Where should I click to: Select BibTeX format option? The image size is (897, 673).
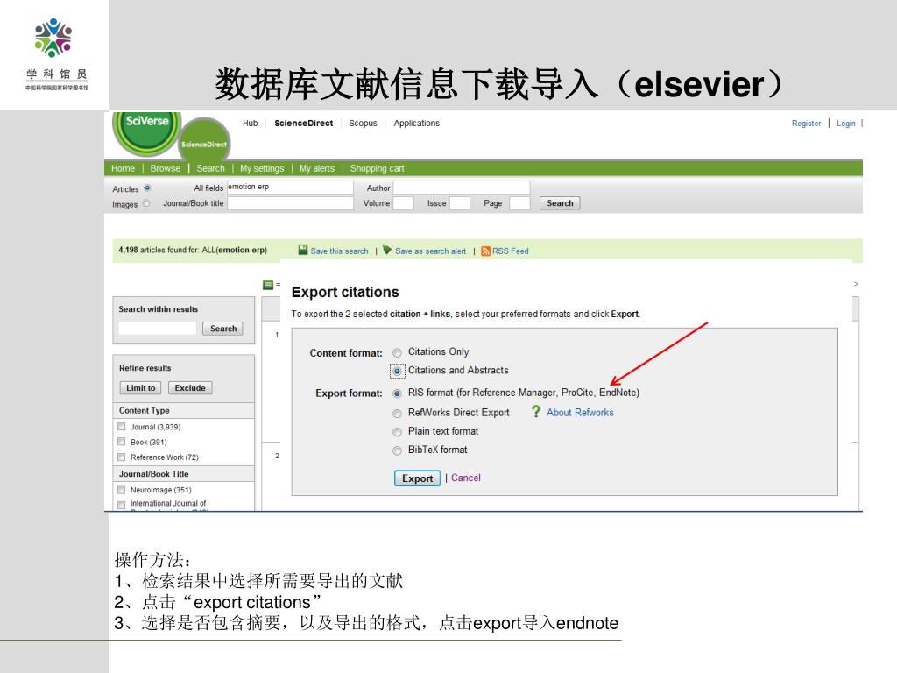(397, 451)
